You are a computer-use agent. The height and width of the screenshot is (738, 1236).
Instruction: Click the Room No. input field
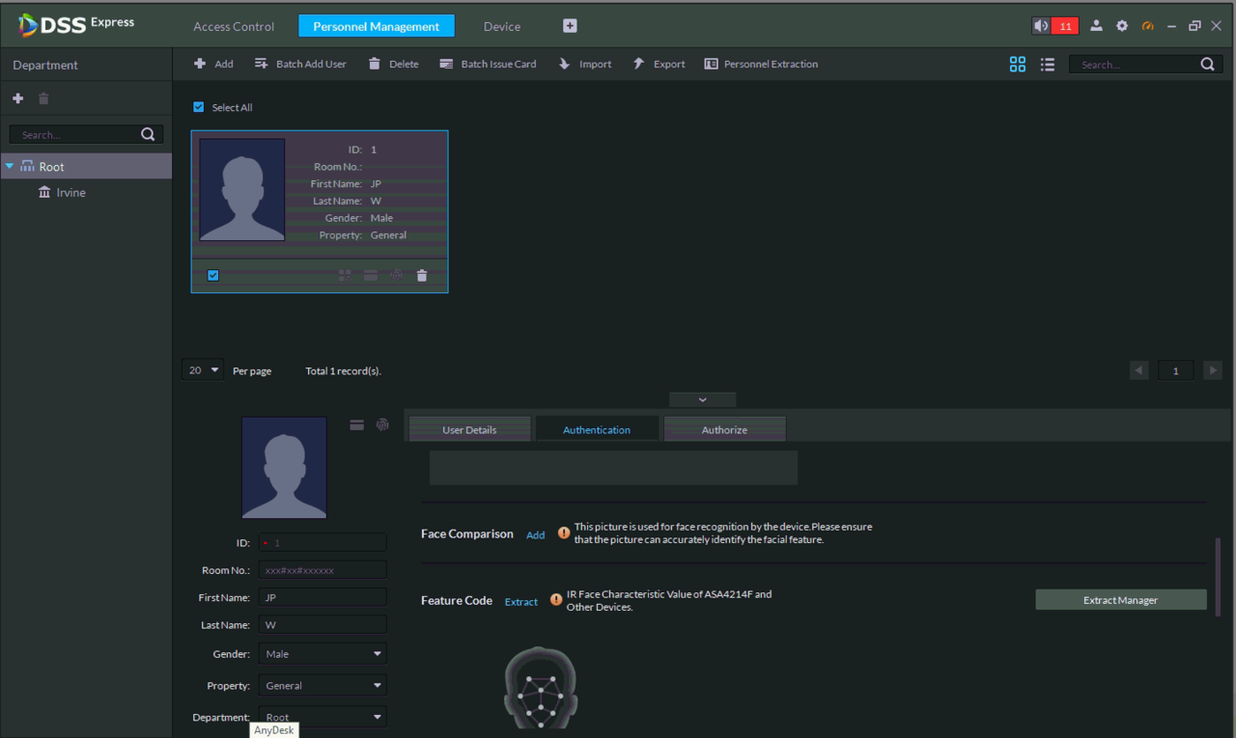(x=323, y=570)
